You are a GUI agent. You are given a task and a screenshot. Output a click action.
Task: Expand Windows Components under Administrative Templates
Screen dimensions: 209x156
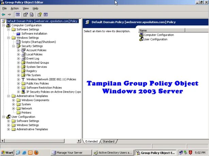coord(14,100)
